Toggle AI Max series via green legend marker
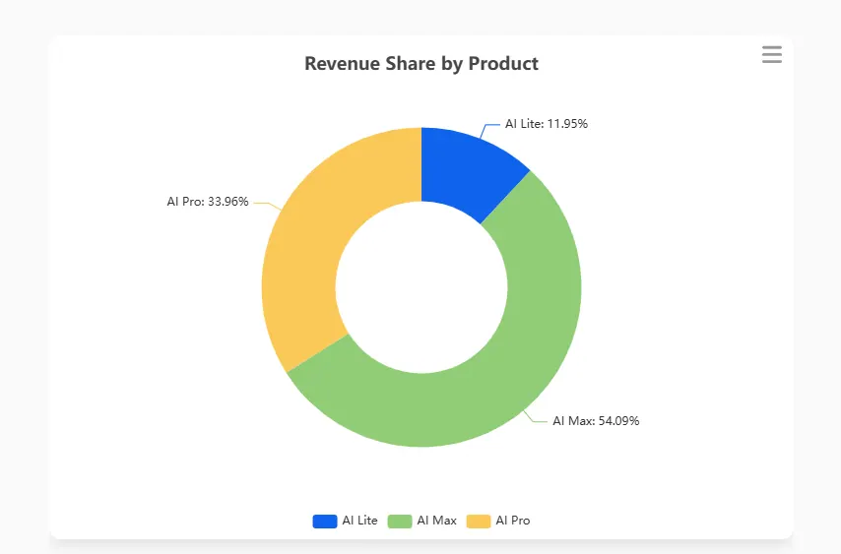The height and width of the screenshot is (554, 841). click(x=399, y=521)
